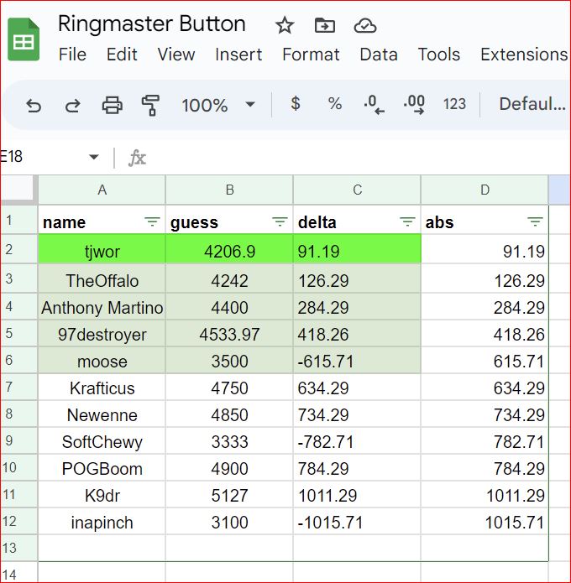Check cloud save status icon

click(x=364, y=26)
